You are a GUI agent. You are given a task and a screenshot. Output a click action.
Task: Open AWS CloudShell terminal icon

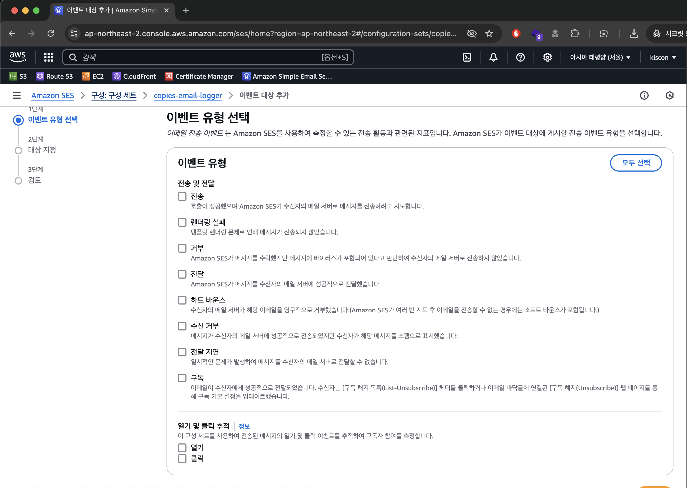click(467, 57)
